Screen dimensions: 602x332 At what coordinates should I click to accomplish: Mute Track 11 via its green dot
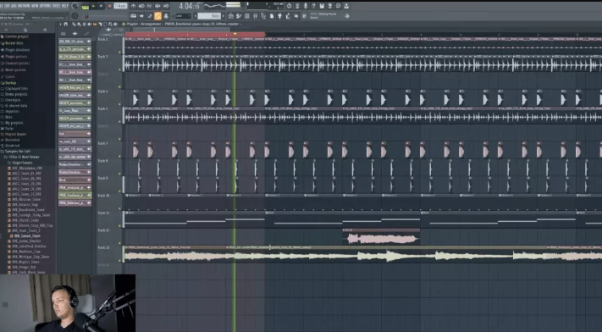coord(119,226)
